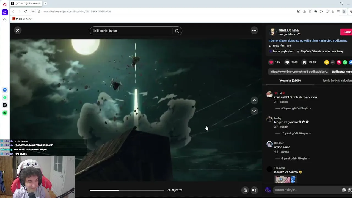352x198 pixels.
Task: Click the 'İlgili içeriği bulun' search field
Action: pos(131,31)
